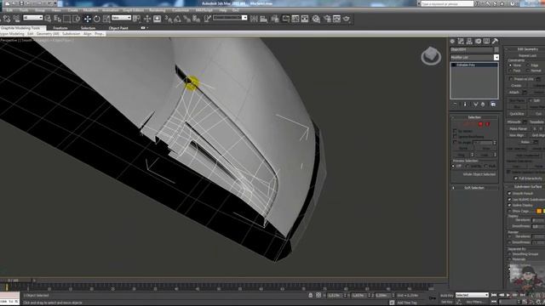Collapse the Selection rollout
This screenshot has height=306, width=545.
click(474, 117)
